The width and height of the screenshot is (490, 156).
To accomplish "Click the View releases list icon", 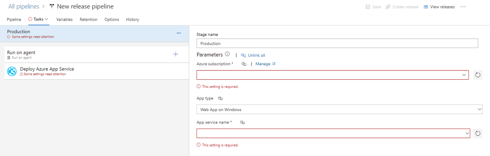I will click(425, 7).
